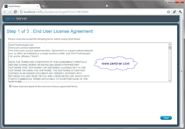Click the Step 1 of 3 heading
This screenshot has width=185, height=129.
(x=50, y=31)
